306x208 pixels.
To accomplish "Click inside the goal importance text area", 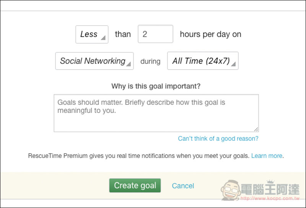I will (156, 113).
